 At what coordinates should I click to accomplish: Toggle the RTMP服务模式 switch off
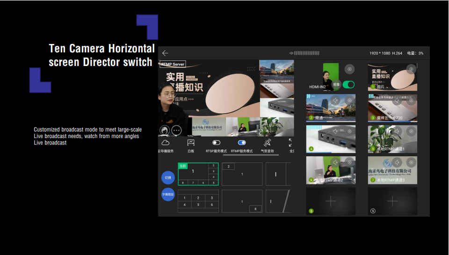point(242,143)
